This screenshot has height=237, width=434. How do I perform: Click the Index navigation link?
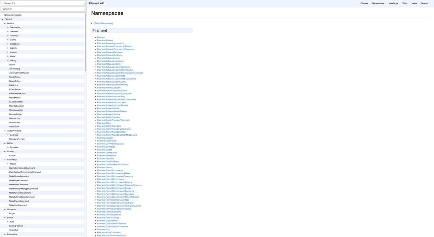tap(414, 3)
